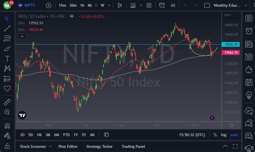255x152 pixels.
Task: Switch to 4h timeframe
Action: [x=90, y=5]
